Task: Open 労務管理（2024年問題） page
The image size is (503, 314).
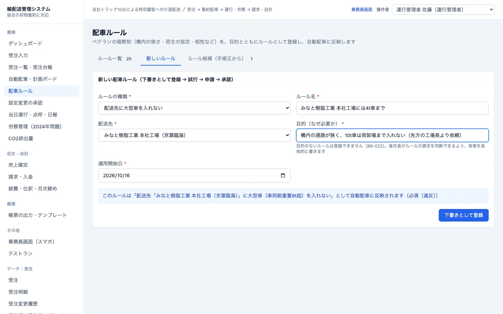Action: [42, 127]
